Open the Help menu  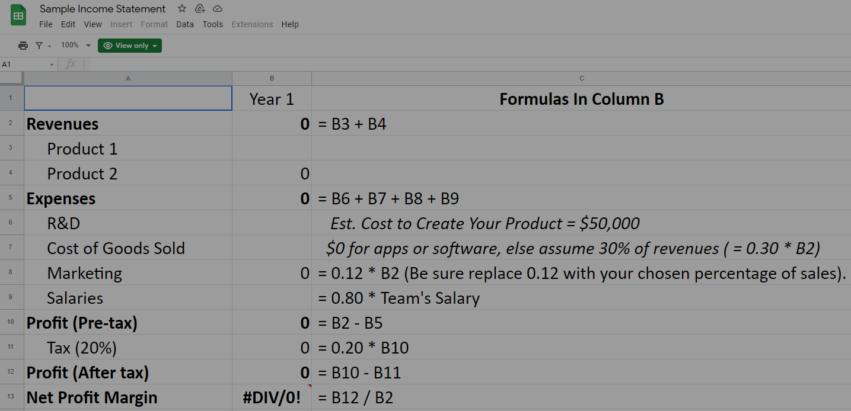[x=290, y=24]
